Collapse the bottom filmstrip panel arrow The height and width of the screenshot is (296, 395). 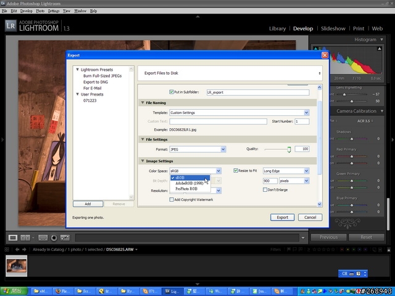point(197,284)
